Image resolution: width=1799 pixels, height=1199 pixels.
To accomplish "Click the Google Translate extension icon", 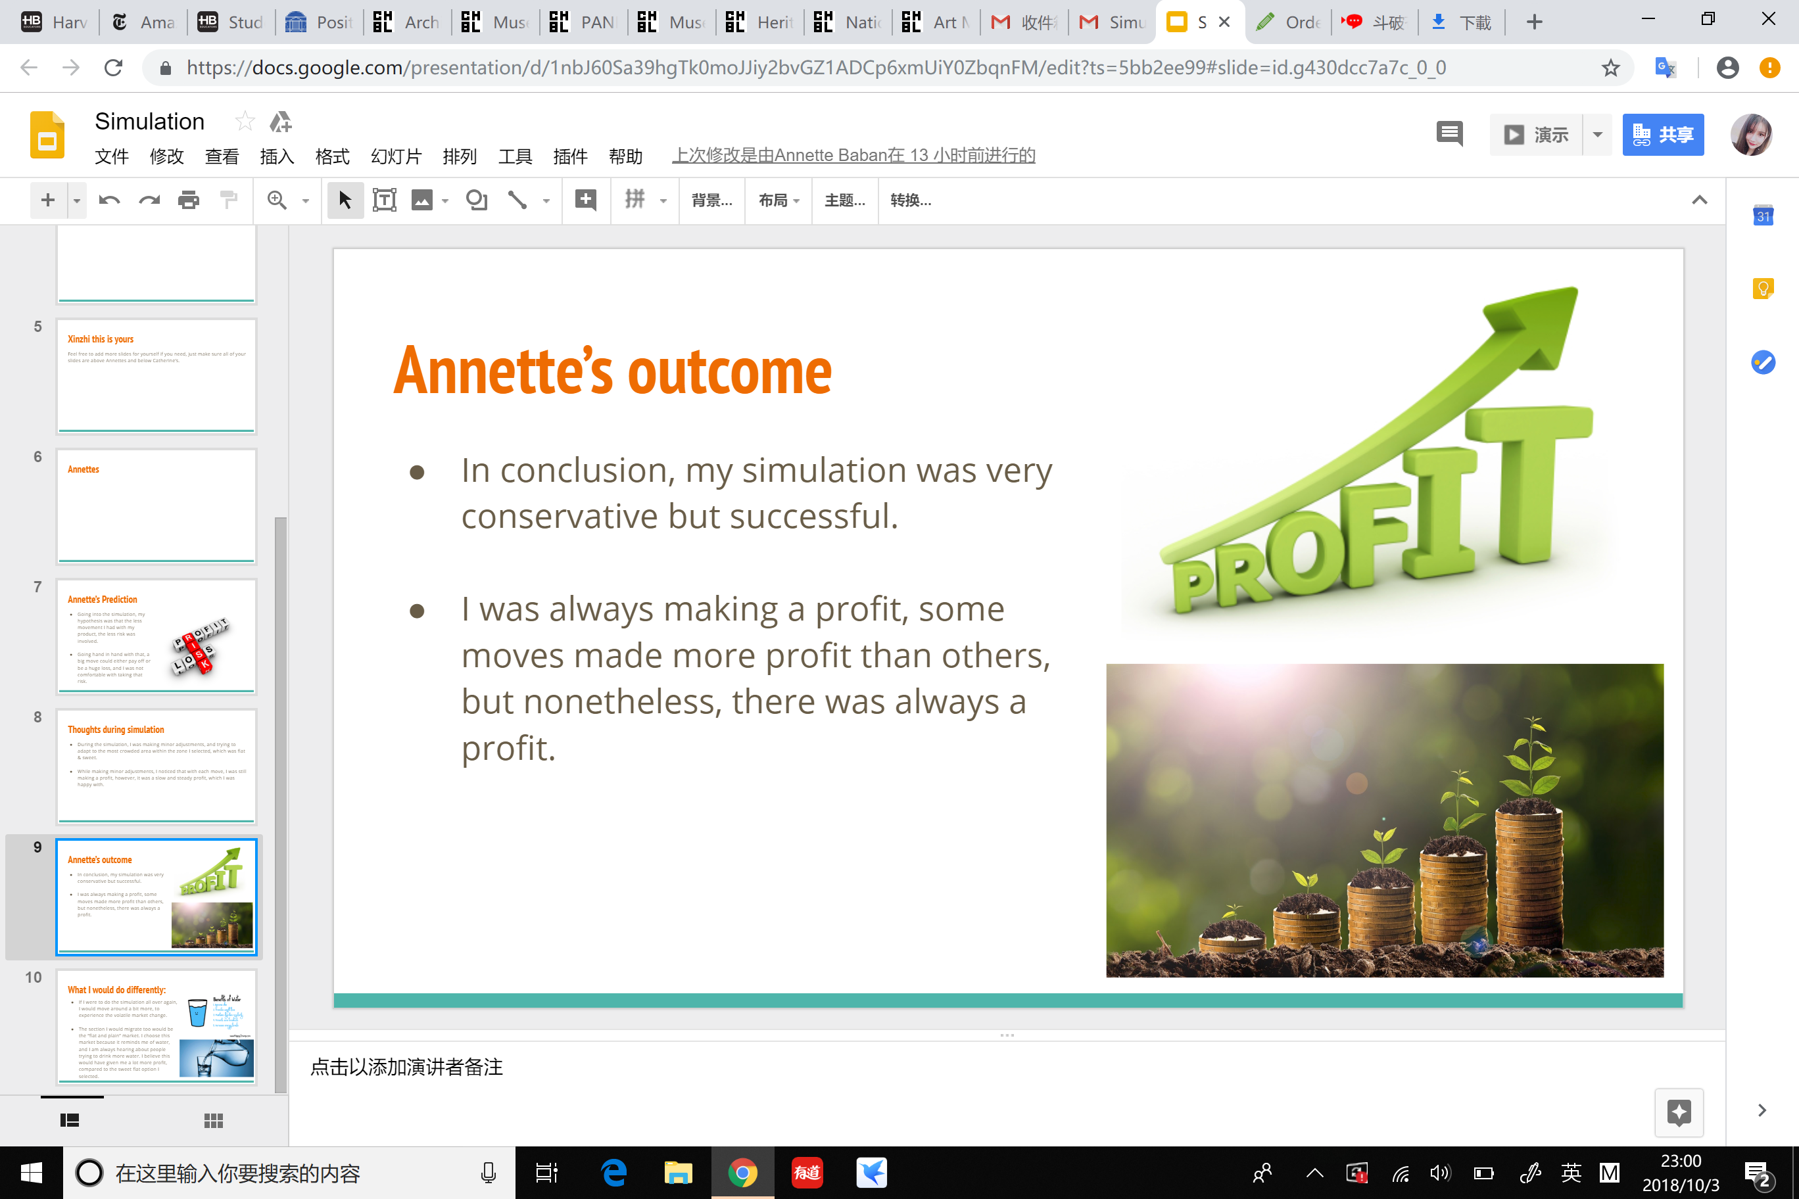I will pyautogui.click(x=1664, y=68).
